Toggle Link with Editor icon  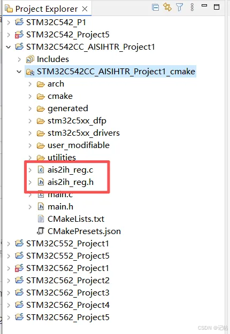(167, 7)
